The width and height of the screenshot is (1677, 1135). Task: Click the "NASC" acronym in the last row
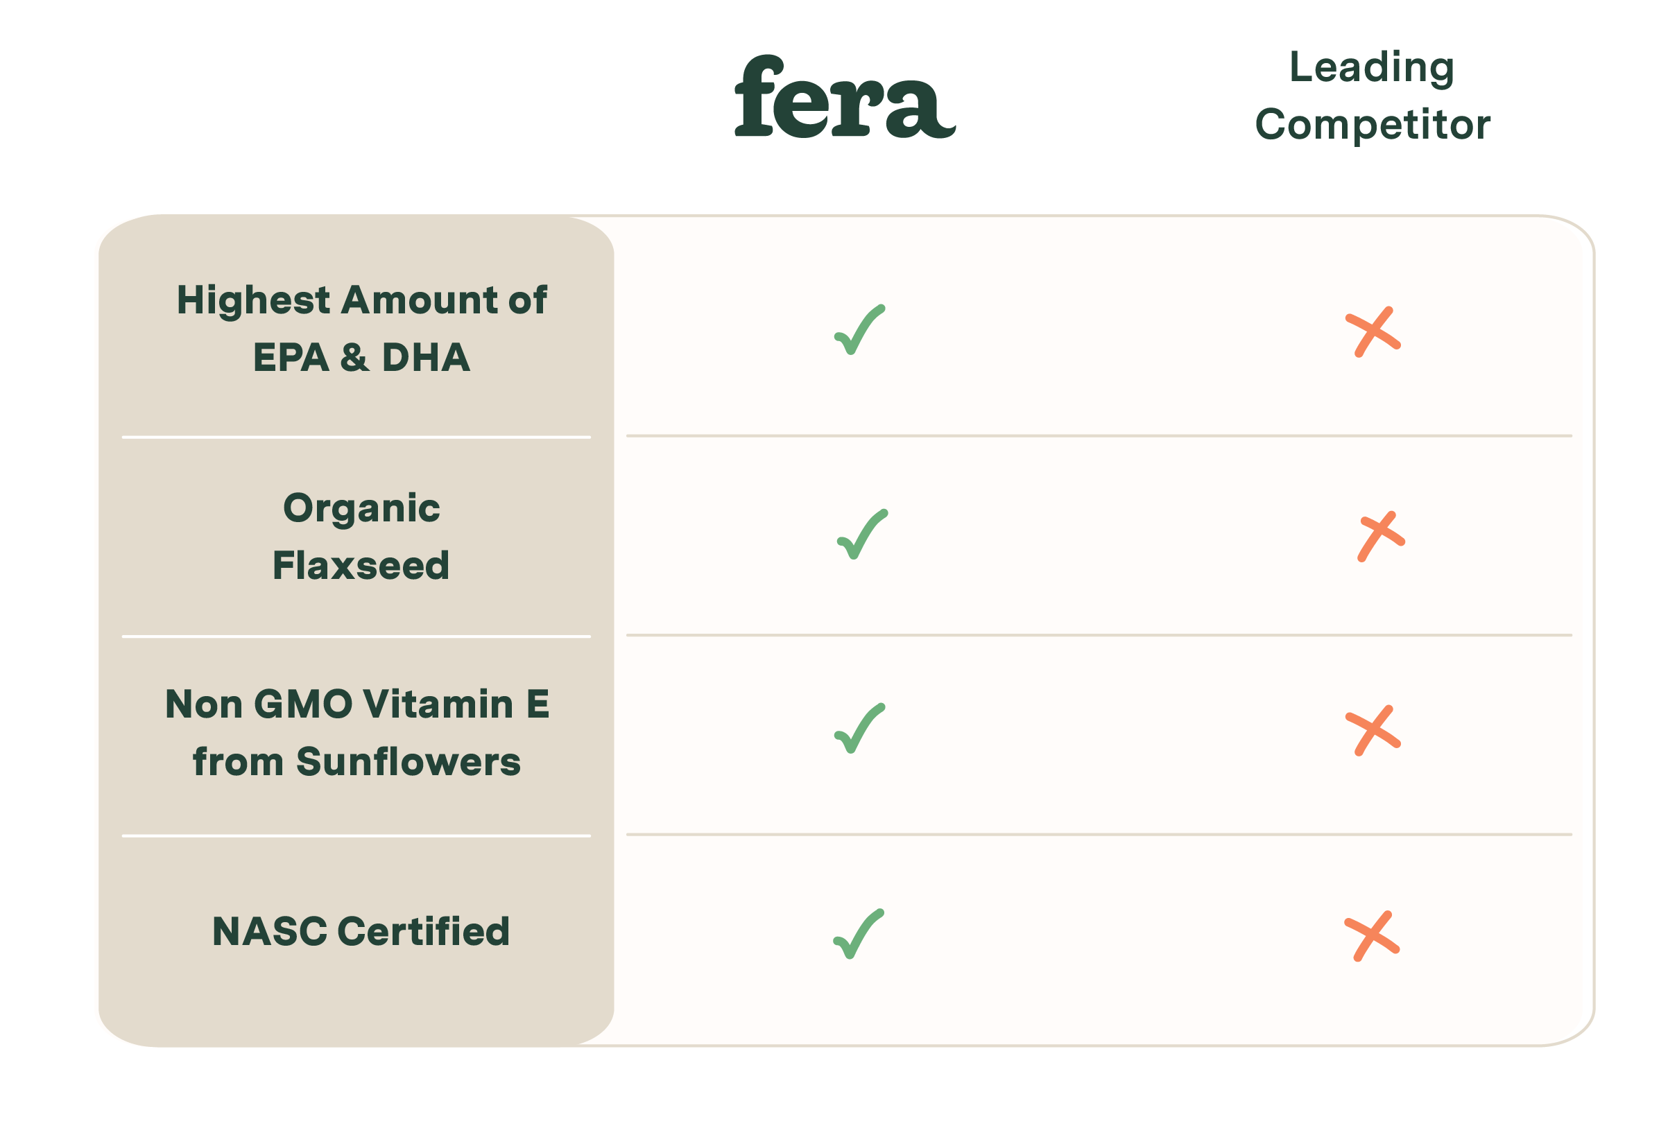[270, 932]
